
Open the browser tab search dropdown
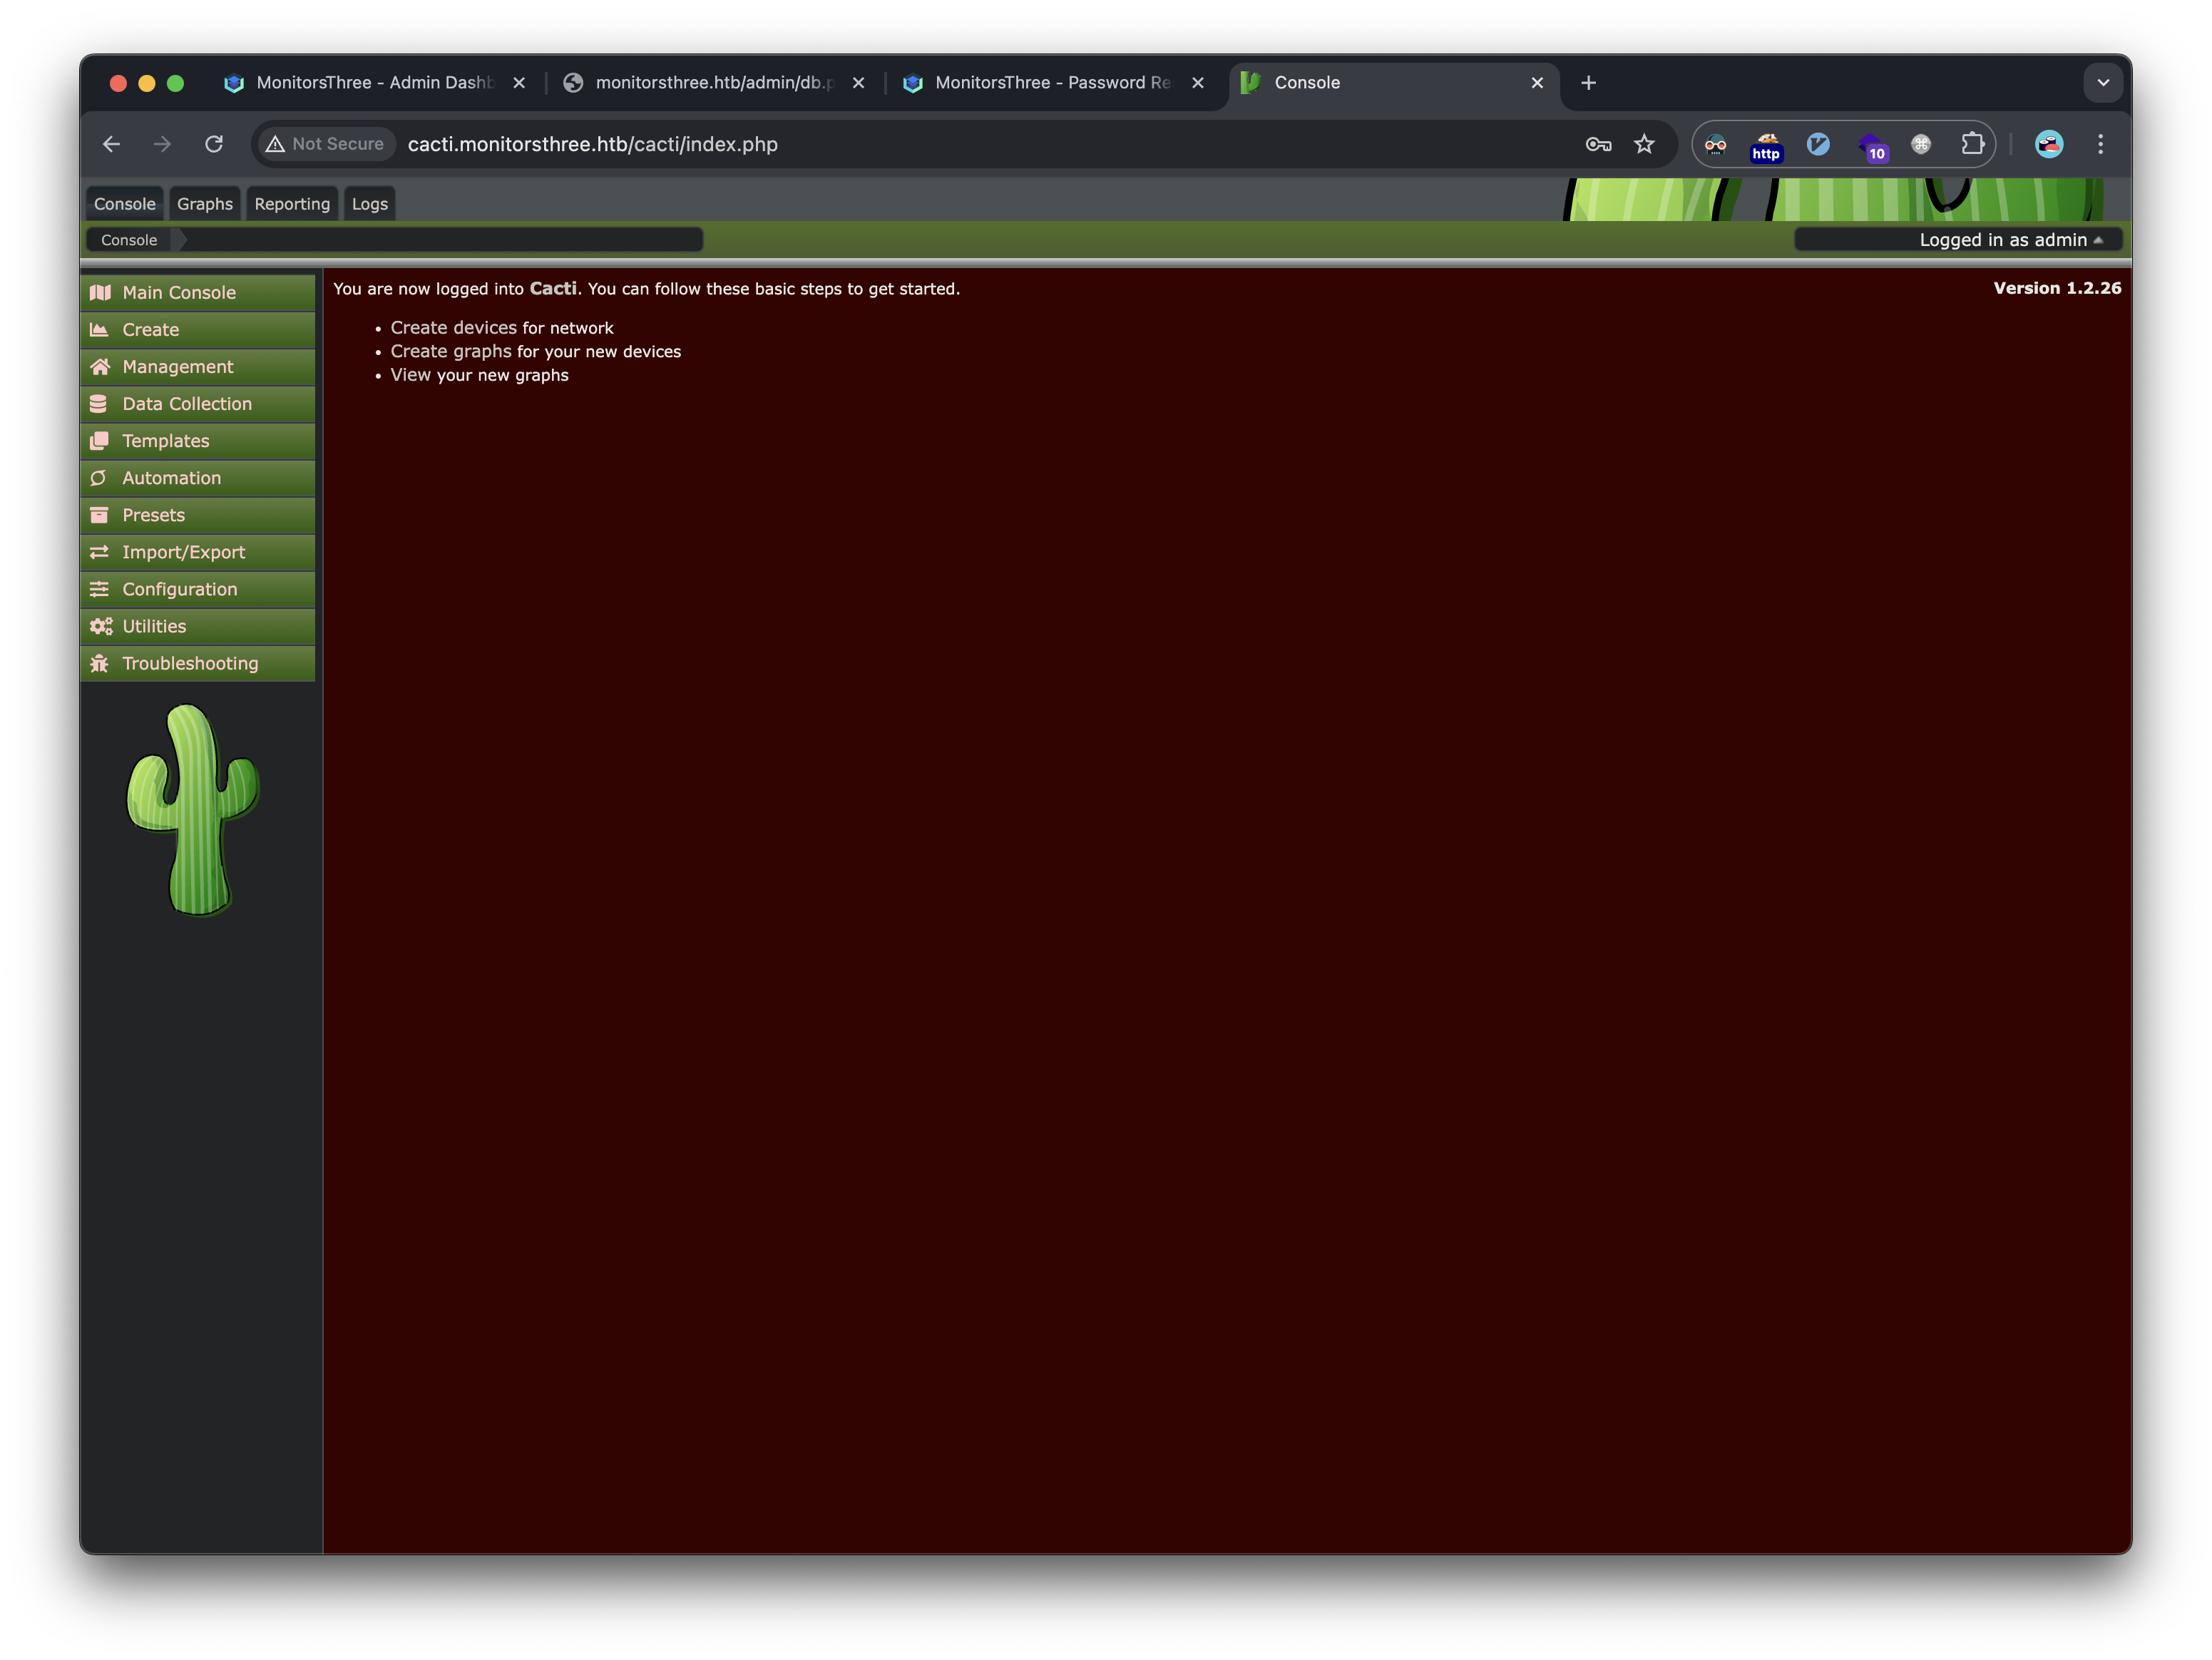(x=2103, y=83)
